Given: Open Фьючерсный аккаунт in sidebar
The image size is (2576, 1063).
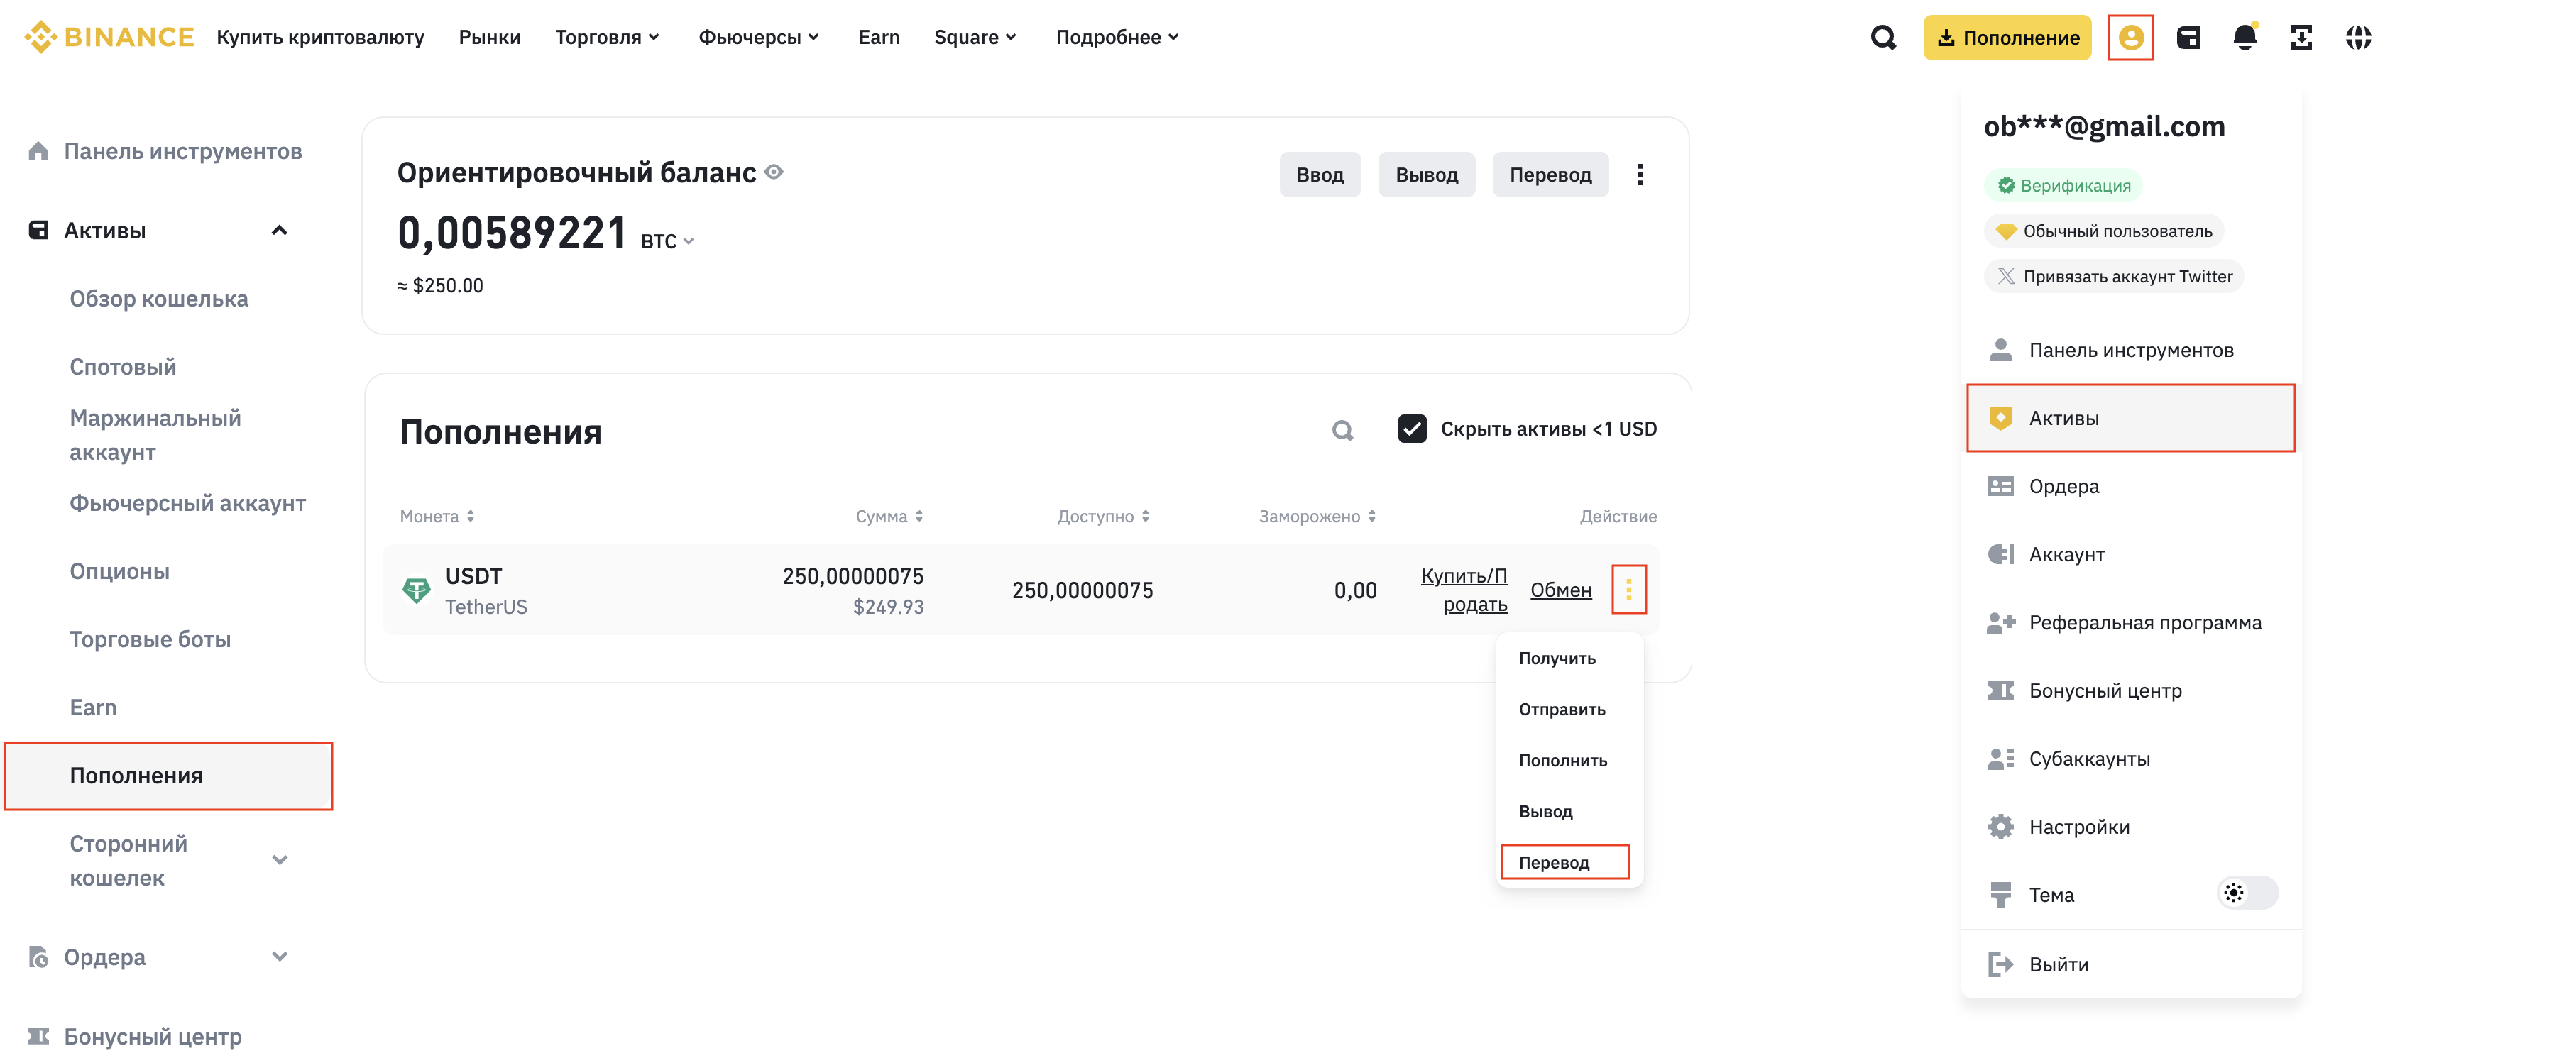Looking at the screenshot, I should [188, 503].
